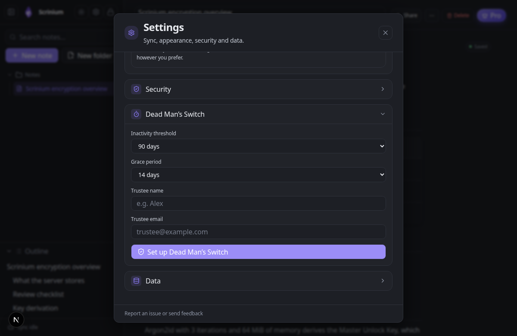
Task: Click Set up Dead Man's Switch button
Action: [x=258, y=252]
